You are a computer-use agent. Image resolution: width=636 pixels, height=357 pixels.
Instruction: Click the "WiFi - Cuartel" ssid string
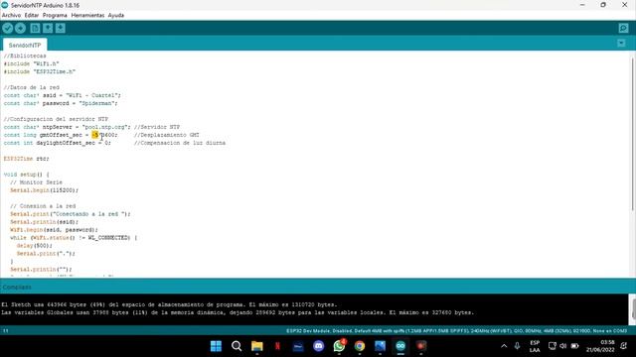93,95
